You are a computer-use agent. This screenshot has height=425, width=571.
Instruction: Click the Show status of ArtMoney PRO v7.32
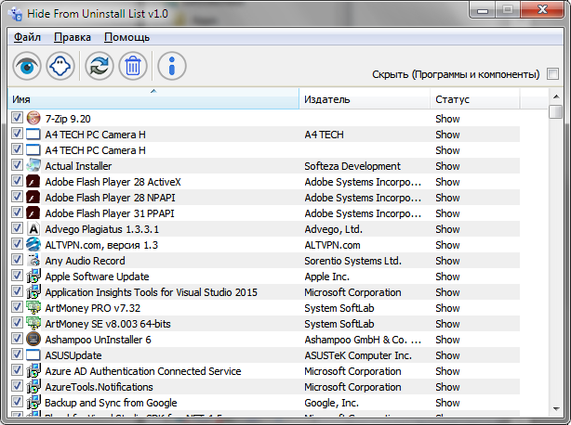tap(447, 308)
